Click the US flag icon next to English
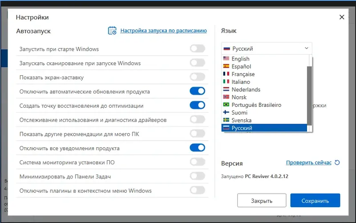The height and width of the screenshot is (223, 356). pyautogui.click(x=226, y=58)
